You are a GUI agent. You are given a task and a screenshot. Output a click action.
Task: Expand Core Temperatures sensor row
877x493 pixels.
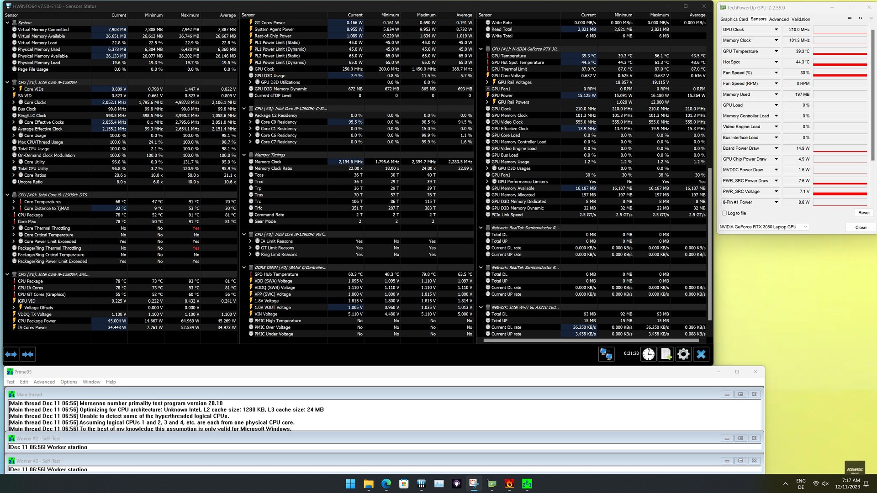click(14, 202)
